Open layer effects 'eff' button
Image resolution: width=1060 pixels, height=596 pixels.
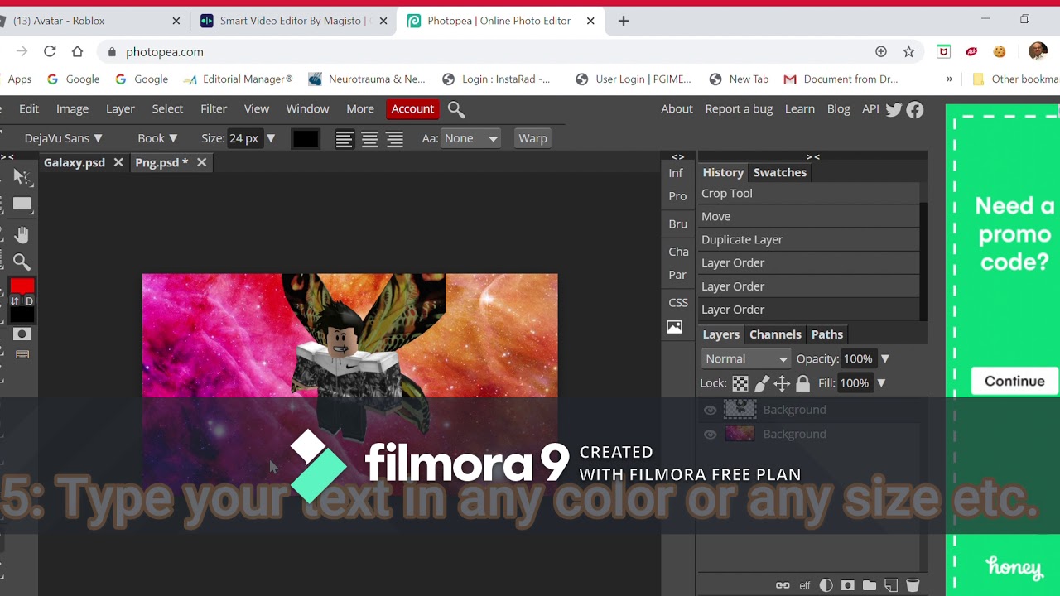click(805, 585)
